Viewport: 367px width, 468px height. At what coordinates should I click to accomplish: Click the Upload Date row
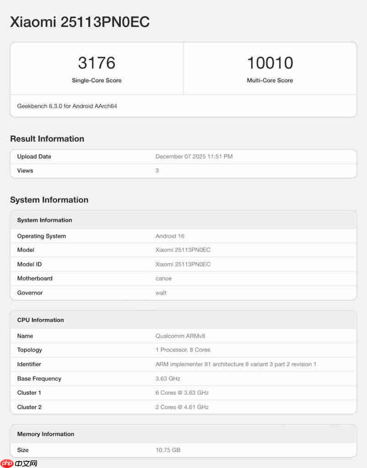[x=34, y=156]
